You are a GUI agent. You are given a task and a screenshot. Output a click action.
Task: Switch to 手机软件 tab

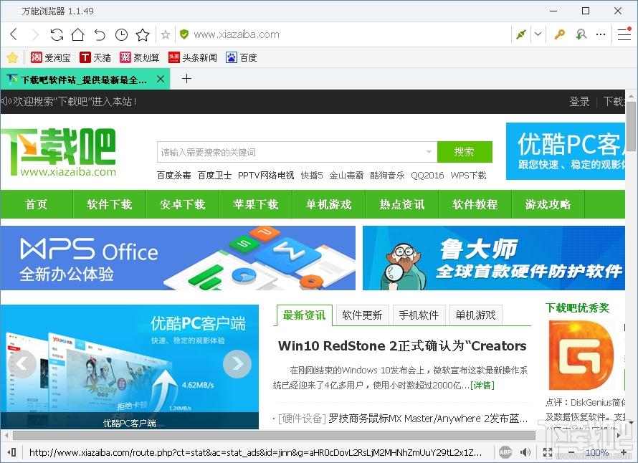pyautogui.click(x=419, y=315)
